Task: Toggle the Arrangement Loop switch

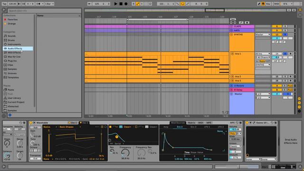Action: click(182, 4)
